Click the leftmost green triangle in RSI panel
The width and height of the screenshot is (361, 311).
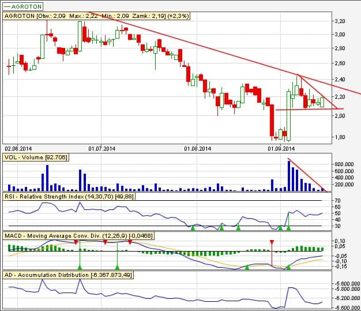point(193,228)
